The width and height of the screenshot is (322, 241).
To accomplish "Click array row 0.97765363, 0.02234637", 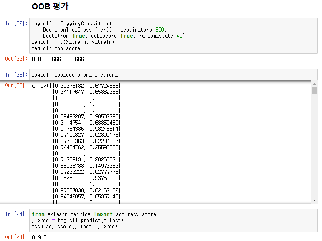I will [x=88, y=141].
